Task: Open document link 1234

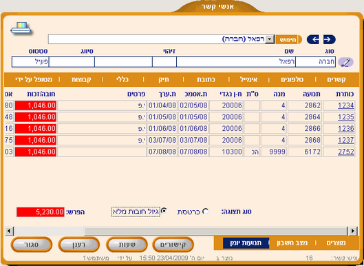Action: pyautogui.click(x=346, y=105)
